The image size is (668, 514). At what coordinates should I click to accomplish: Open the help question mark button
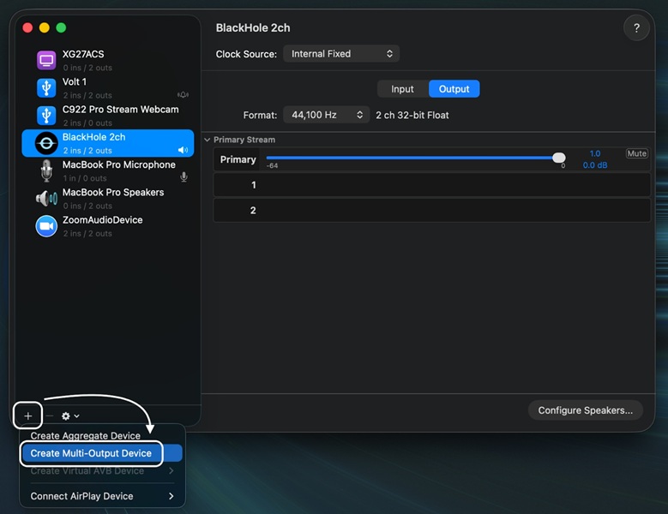(x=636, y=28)
